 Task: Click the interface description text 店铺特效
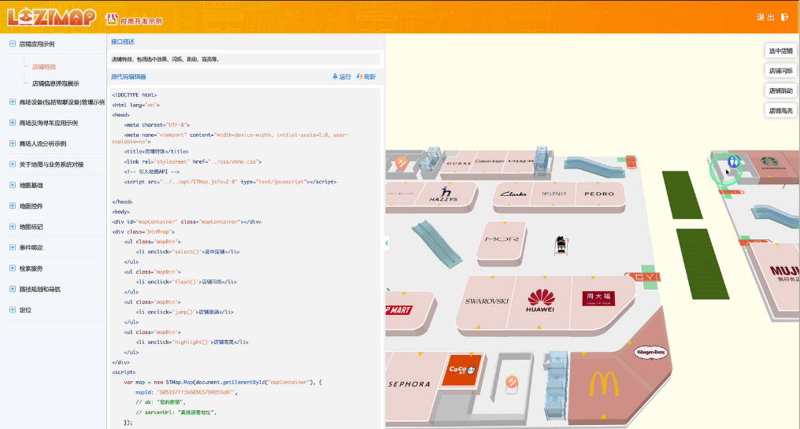click(166, 59)
